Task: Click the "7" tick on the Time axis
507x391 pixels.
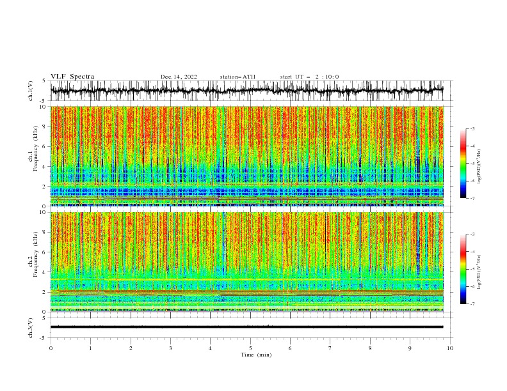Action: tap(330, 348)
